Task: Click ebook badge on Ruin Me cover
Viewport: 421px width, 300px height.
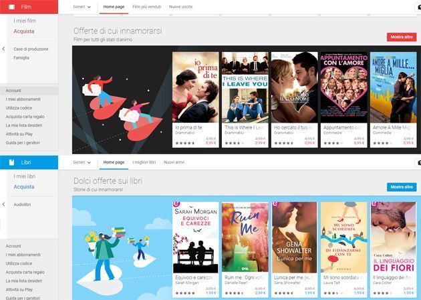Action: click(x=225, y=205)
